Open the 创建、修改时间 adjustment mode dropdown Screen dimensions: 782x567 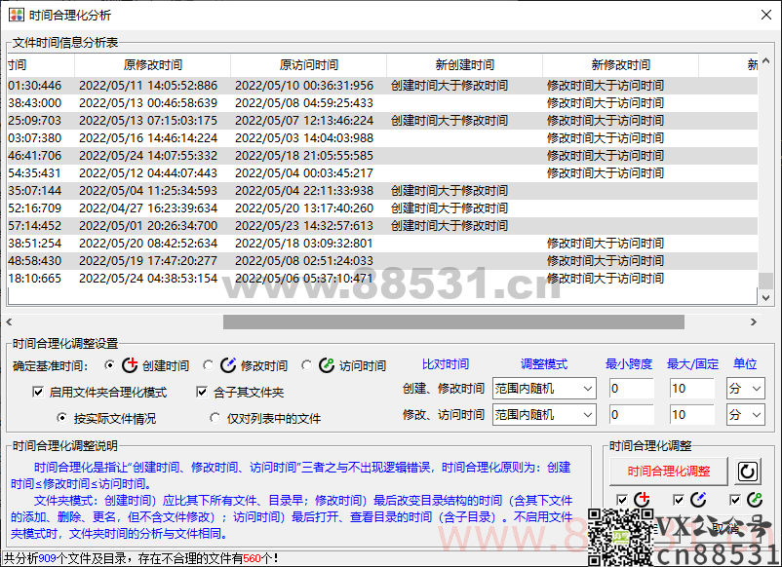(544, 388)
